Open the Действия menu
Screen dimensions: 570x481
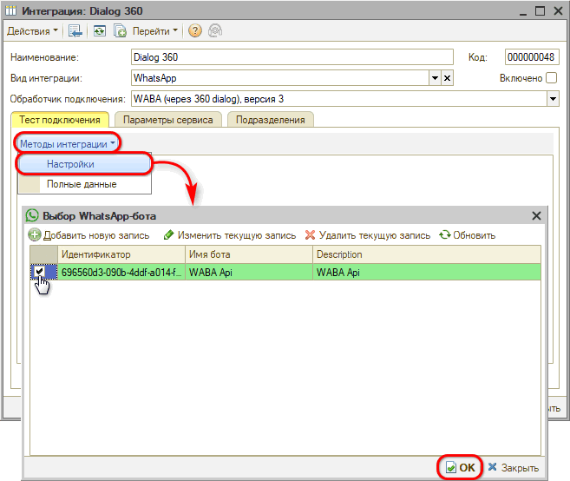(33, 30)
